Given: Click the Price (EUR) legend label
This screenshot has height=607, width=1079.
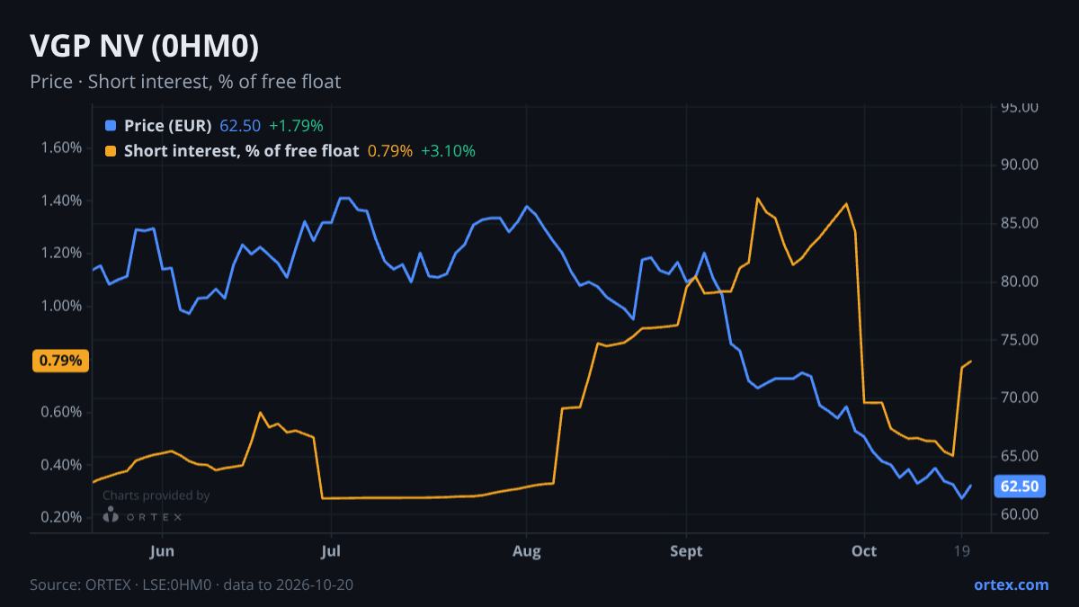Looking at the screenshot, I should 168,125.
